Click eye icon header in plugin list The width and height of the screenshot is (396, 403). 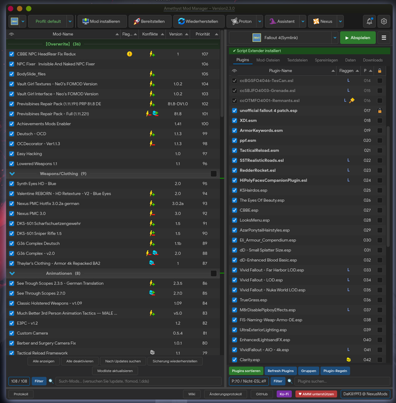click(x=234, y=71)
